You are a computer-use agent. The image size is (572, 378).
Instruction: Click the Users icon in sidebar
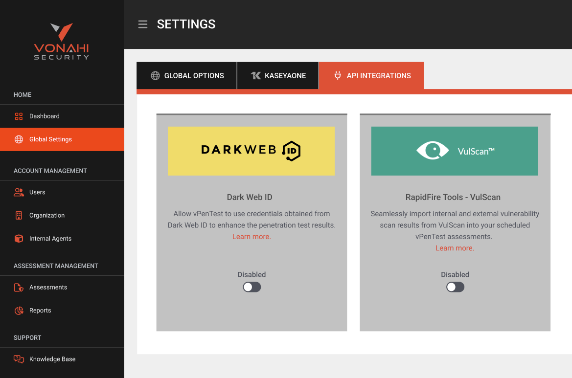19,192
